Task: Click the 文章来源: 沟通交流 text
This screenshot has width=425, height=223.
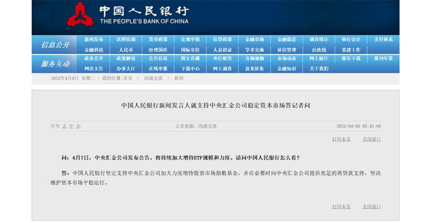Action: click(x=195, y=126)
